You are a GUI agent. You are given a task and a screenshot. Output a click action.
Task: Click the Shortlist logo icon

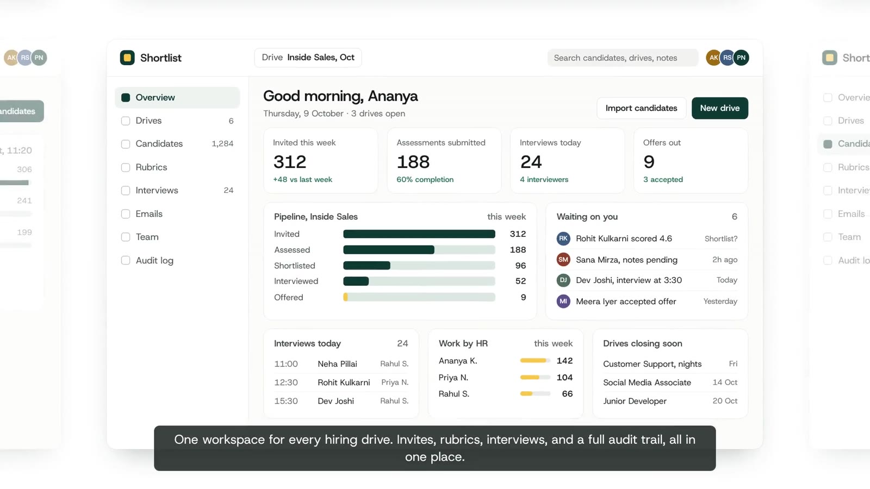(127, 58)
